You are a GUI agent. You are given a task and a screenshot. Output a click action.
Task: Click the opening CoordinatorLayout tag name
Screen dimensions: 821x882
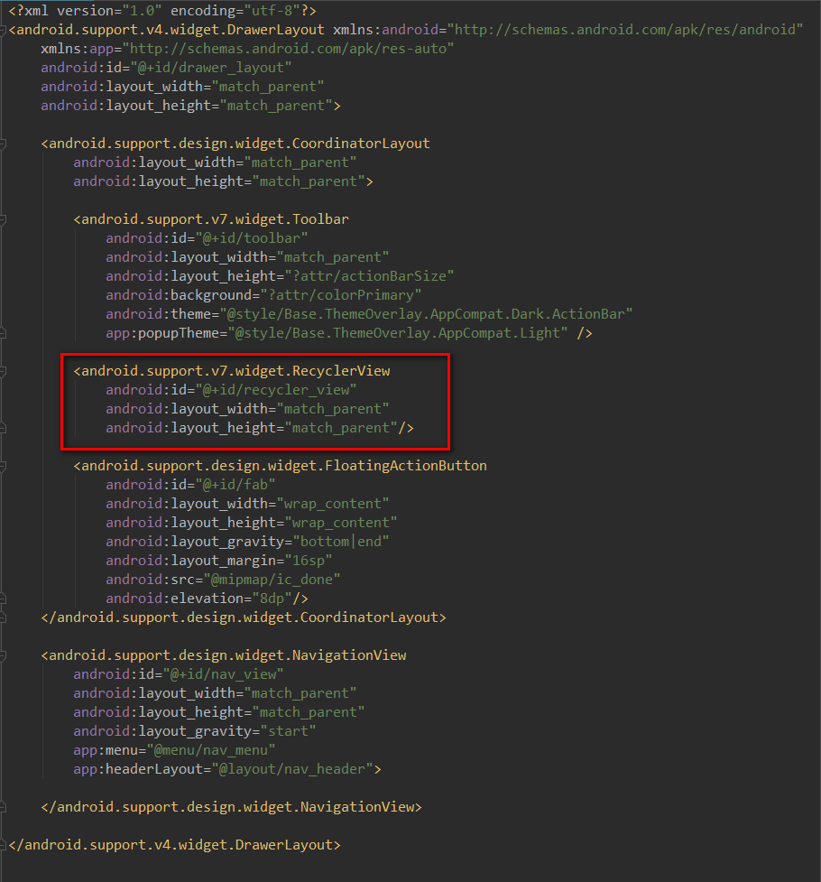[240, 144]
